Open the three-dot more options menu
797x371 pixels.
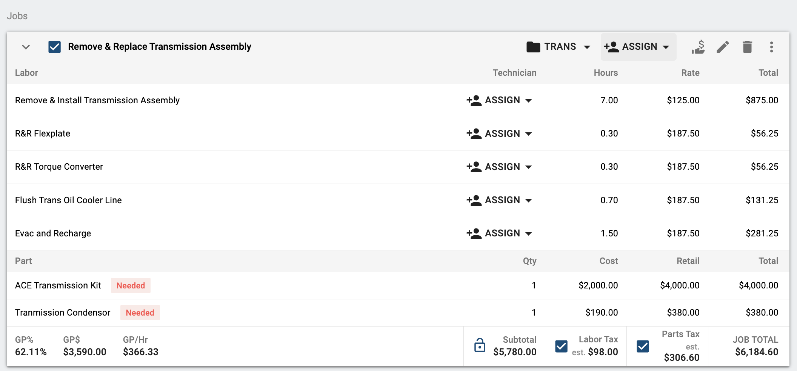pyautogui.click(x=771, y=47)
